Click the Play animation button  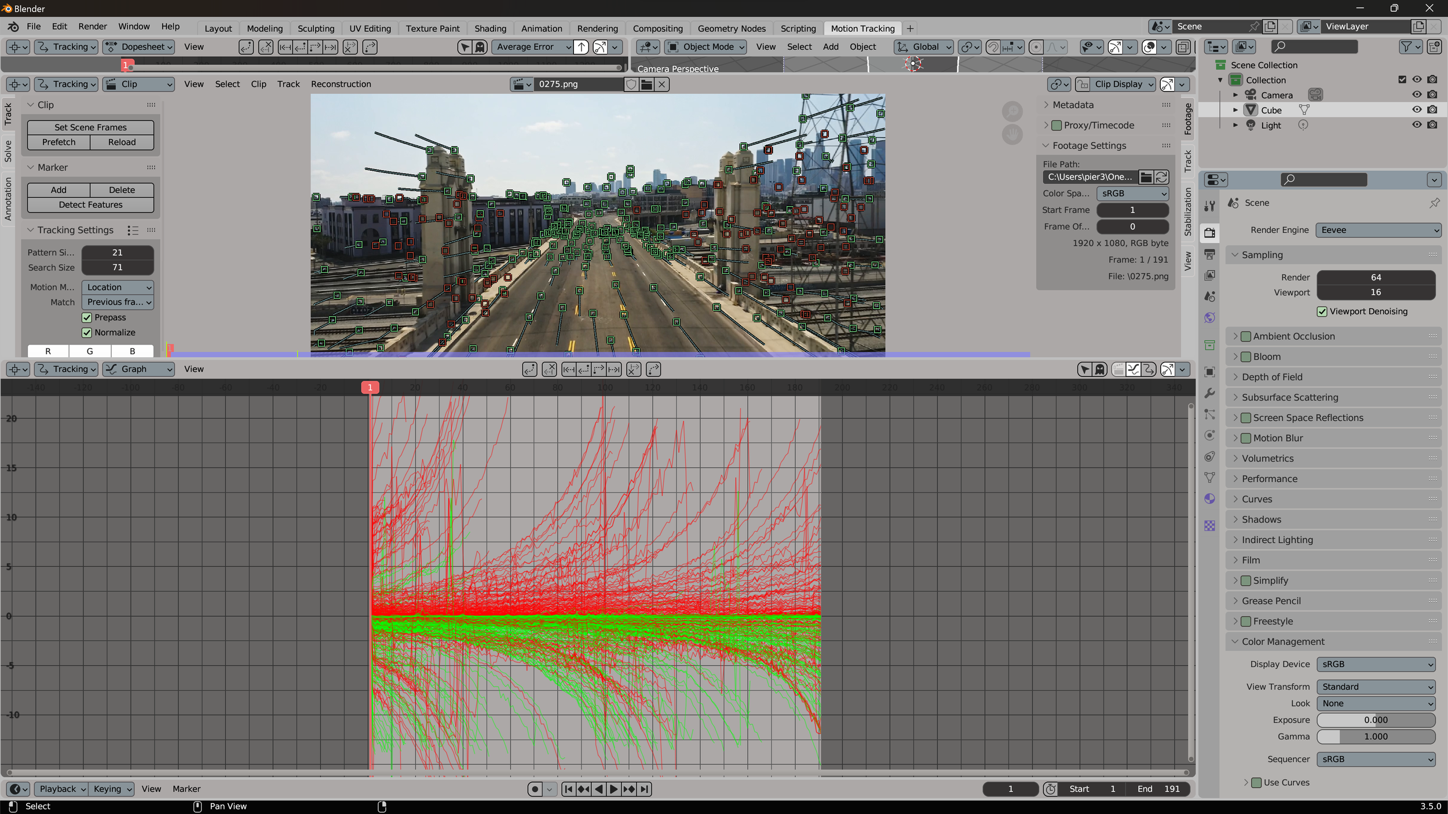pos(614,789)
